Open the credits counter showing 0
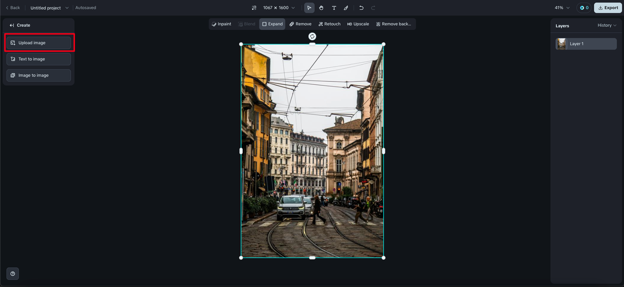 tap(584, 8)
